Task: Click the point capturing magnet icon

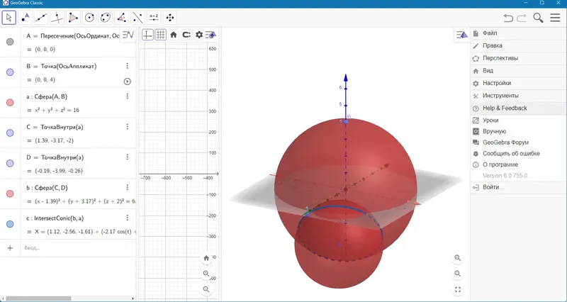Action: (186, 35)
